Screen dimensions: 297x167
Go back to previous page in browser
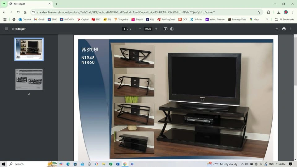[4, 12]
